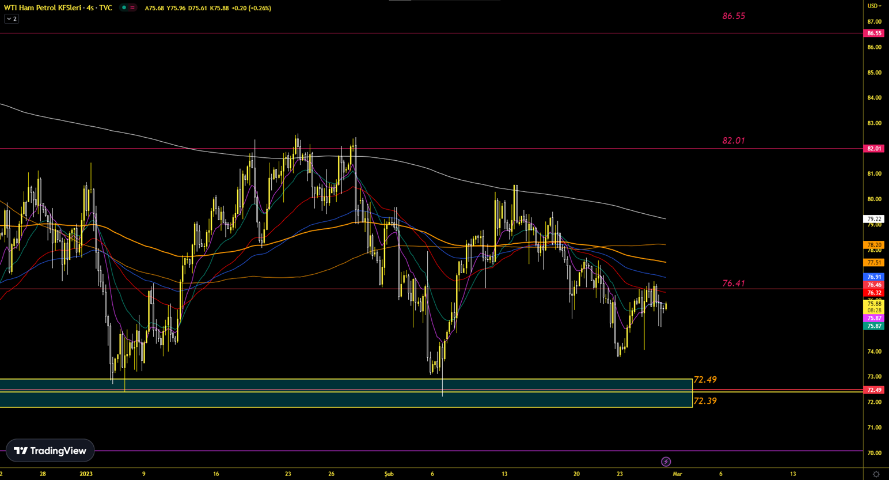Screen dimensions: 889x480
Task: Click the yellow 75.88 current price label
Action: (874, 304)
